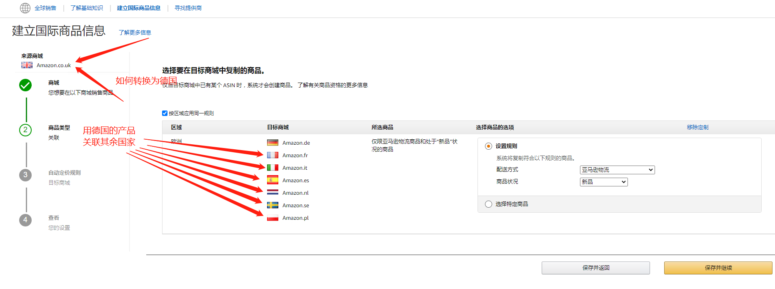Click the 了解更多信息 link
775x289 pixels.
pyautogui.click(x=135, y=32)
